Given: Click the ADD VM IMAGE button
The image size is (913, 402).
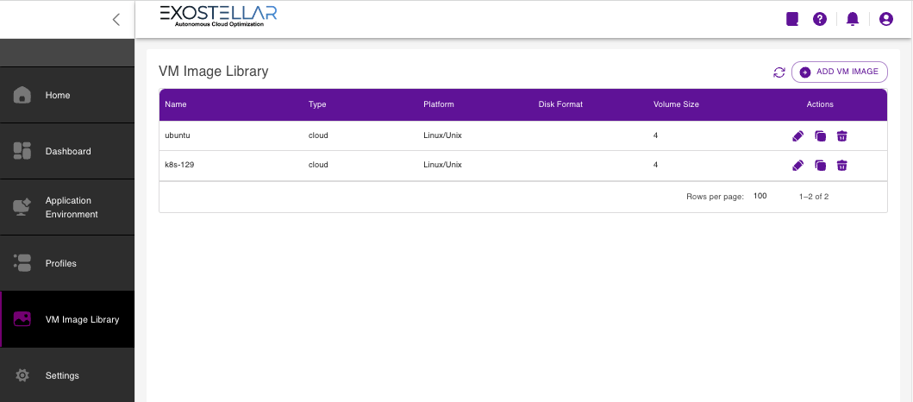Looking at the screenshot, I should tap(839, 72).
